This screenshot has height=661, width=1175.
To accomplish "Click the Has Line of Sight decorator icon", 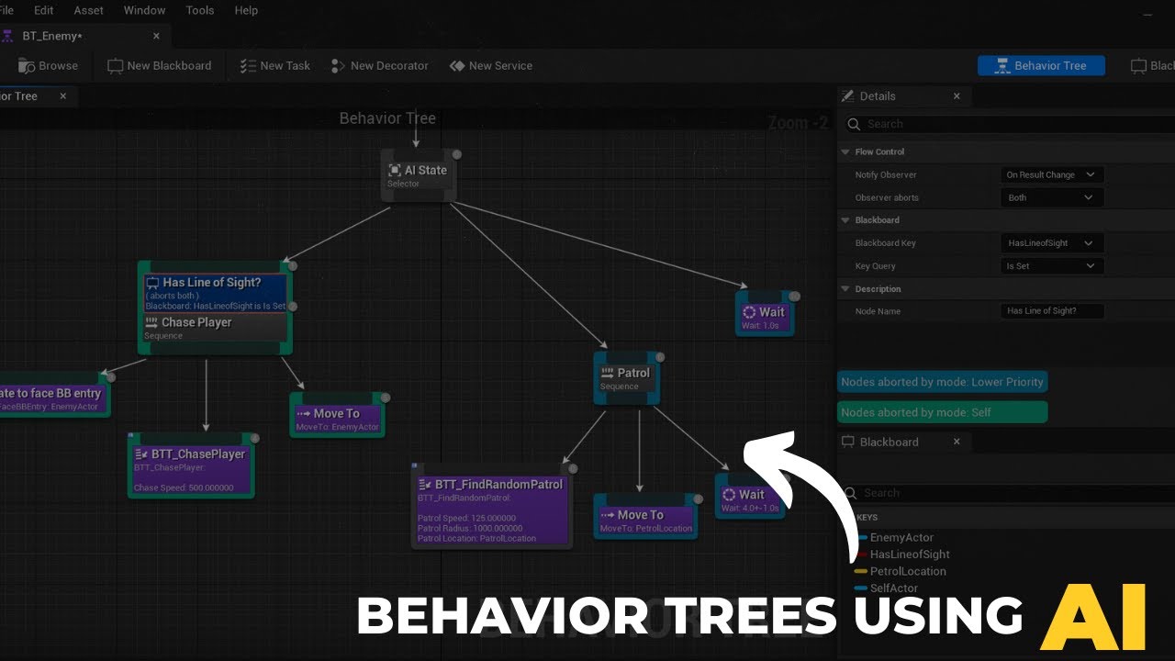I will [153, 283].
